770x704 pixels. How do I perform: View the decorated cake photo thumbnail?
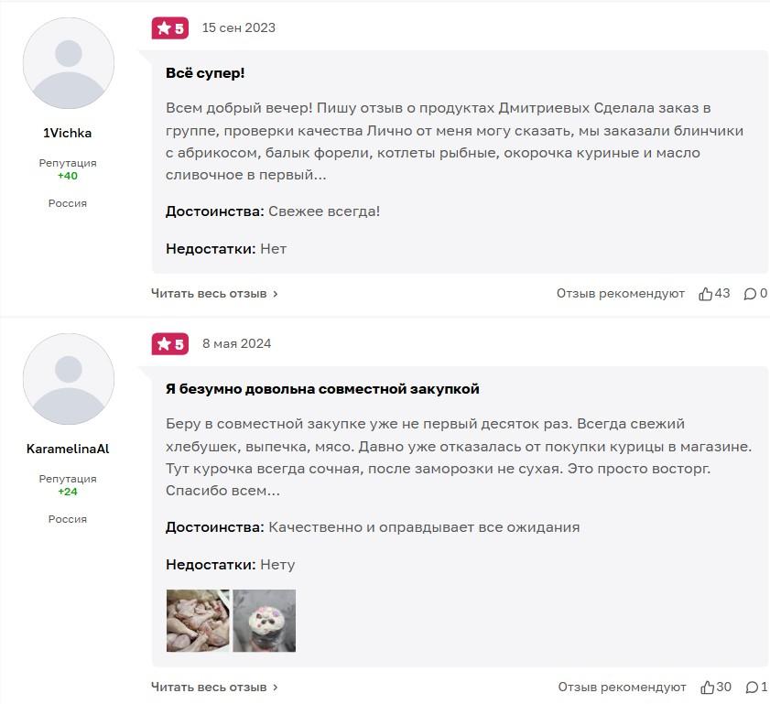pos(265,621)
